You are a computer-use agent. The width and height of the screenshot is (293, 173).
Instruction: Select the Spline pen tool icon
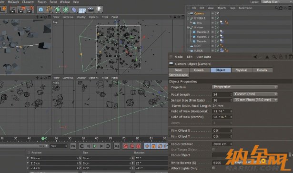coord(49,10)
